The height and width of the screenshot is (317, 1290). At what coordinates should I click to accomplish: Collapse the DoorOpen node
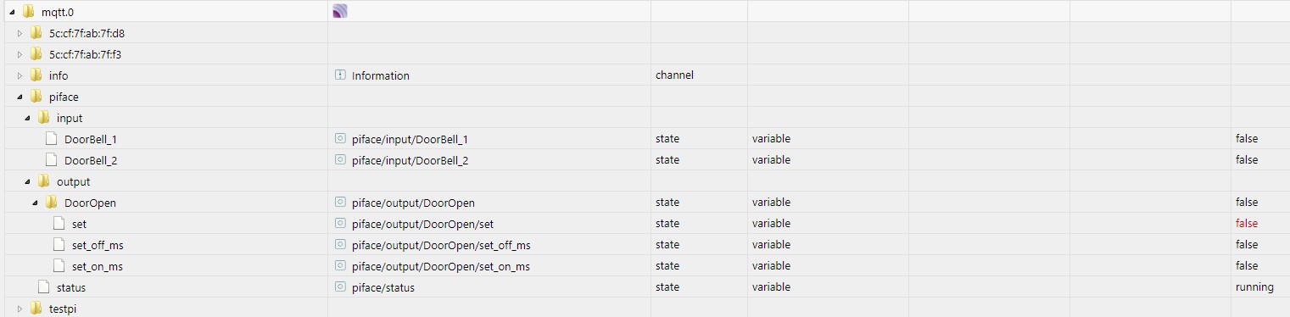tap(36, 203)
